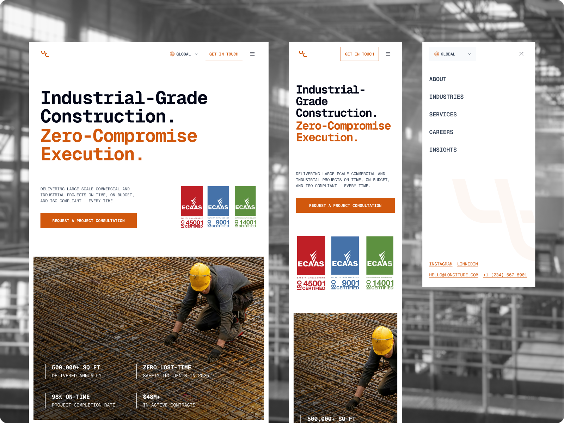
Task: Open the Careers menu item
Action: click(x=441, y=132)
